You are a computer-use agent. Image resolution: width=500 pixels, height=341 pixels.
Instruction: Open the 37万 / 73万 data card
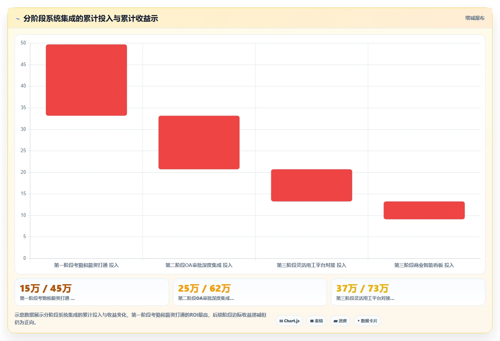coord(408,292)
